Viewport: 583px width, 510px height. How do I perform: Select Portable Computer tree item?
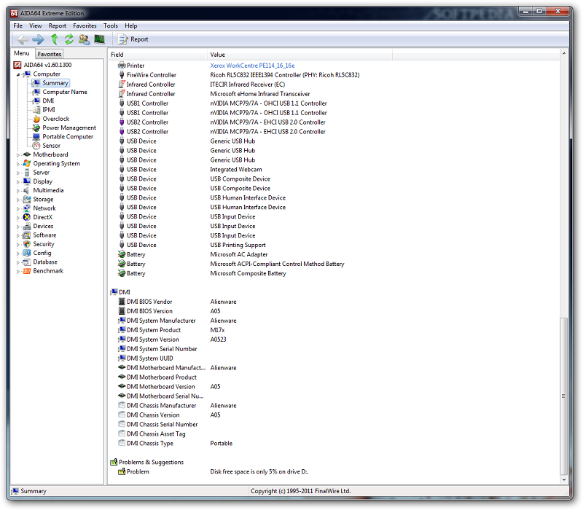point(67,136)
